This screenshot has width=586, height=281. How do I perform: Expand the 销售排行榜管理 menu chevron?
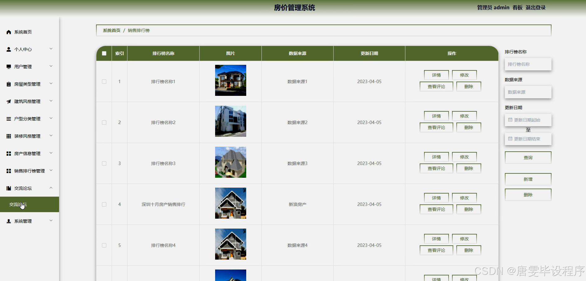tap(51, 170)
